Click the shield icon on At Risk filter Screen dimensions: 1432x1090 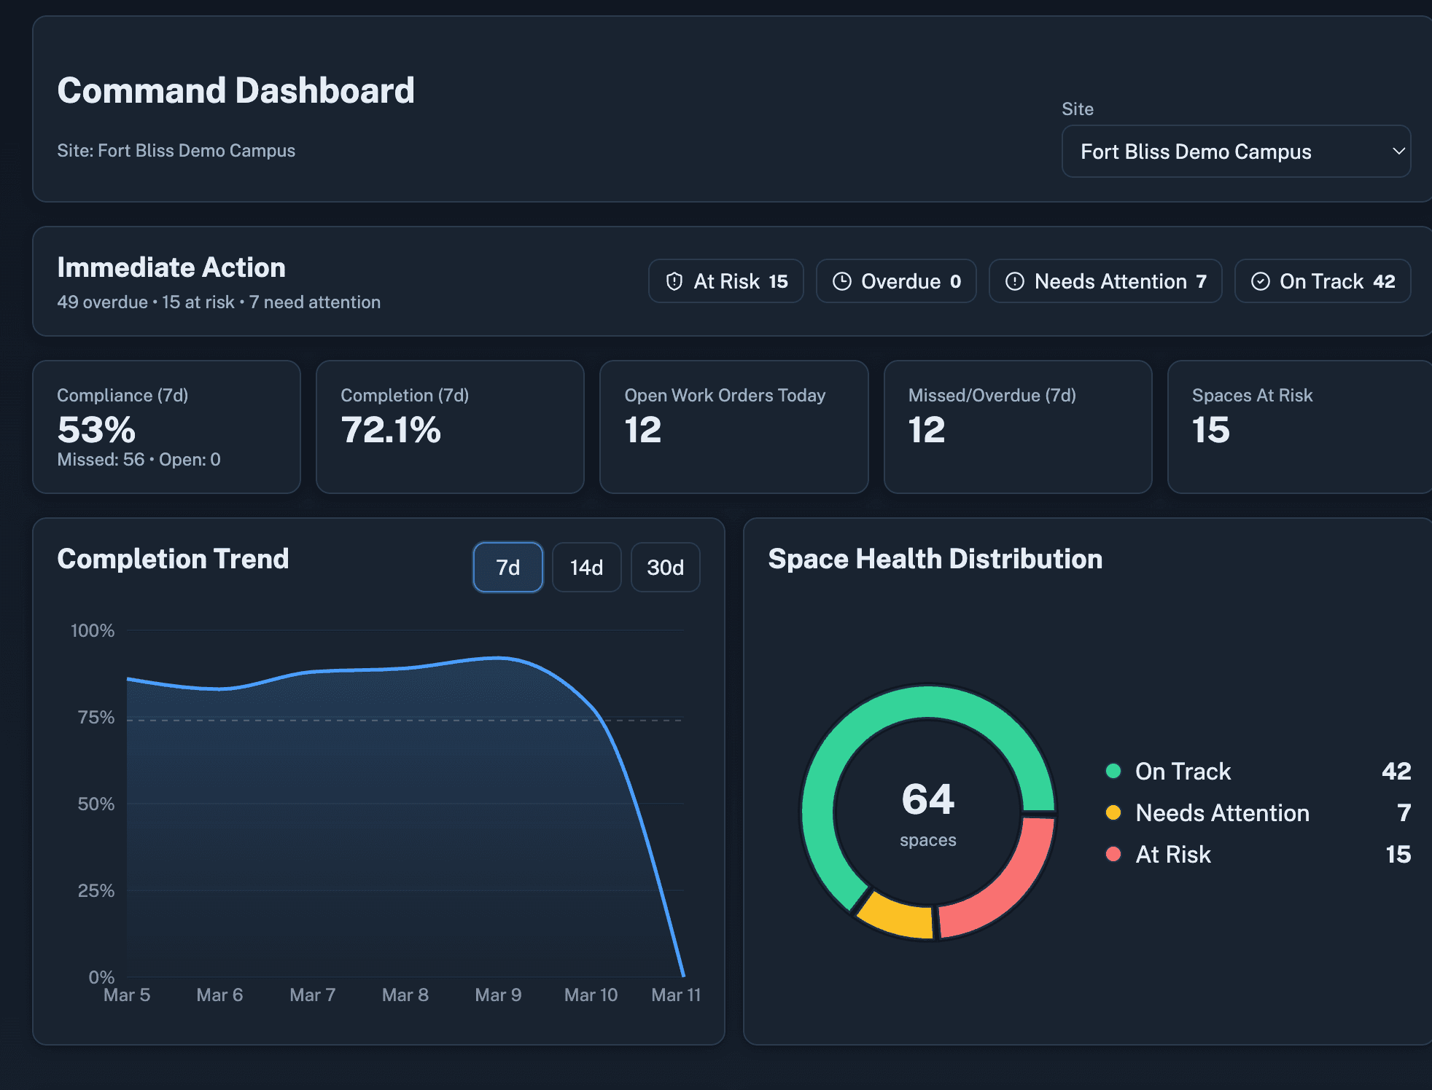675,281
